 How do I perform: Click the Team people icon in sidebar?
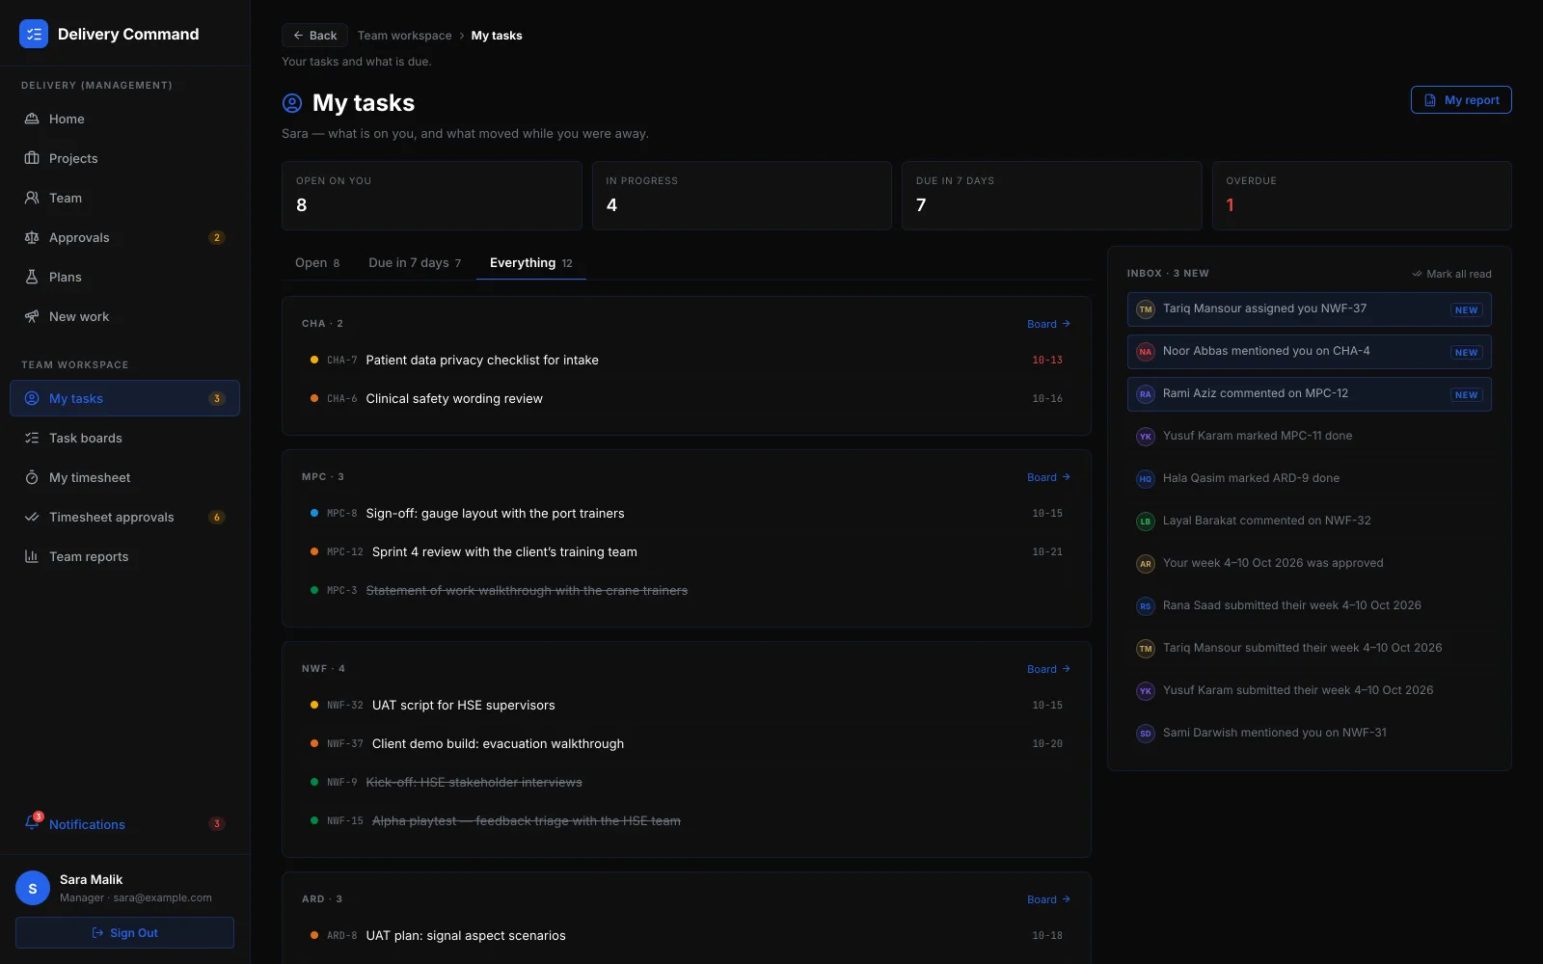32,198
